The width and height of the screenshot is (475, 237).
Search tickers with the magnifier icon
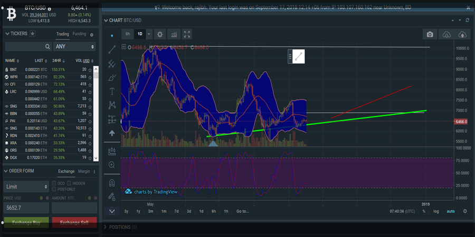pos(47,46)
